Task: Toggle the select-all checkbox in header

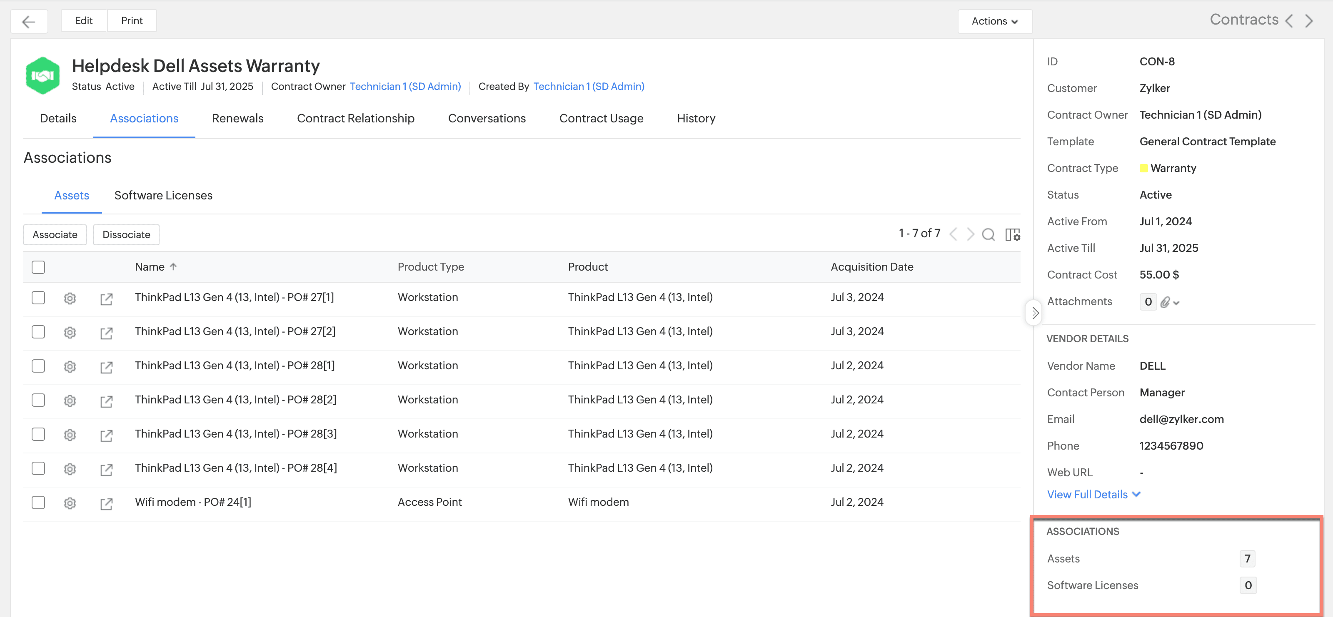Action: [38, 267]
